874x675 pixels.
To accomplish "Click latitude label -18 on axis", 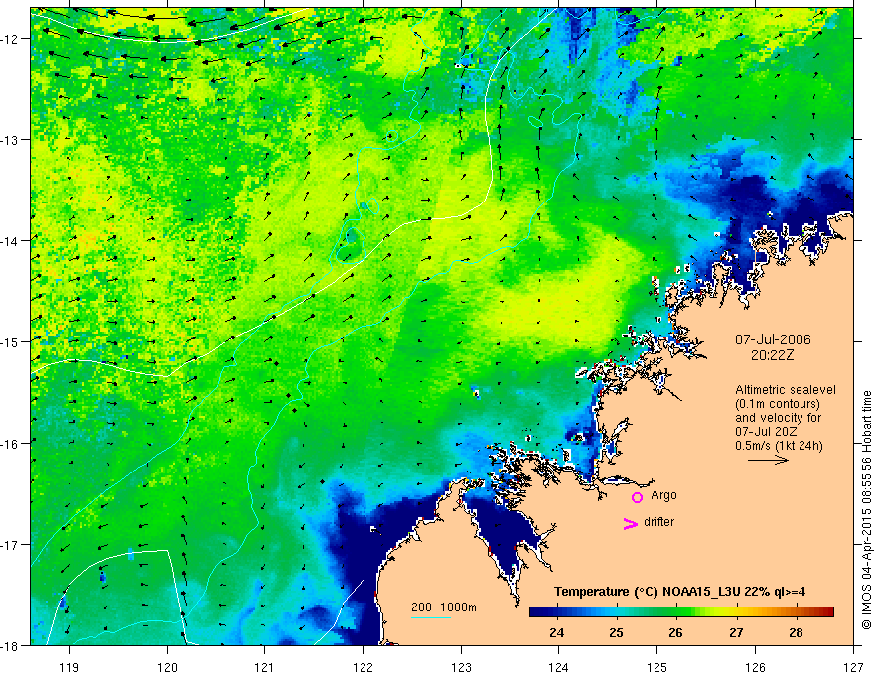I will click(x=11, y=645).
